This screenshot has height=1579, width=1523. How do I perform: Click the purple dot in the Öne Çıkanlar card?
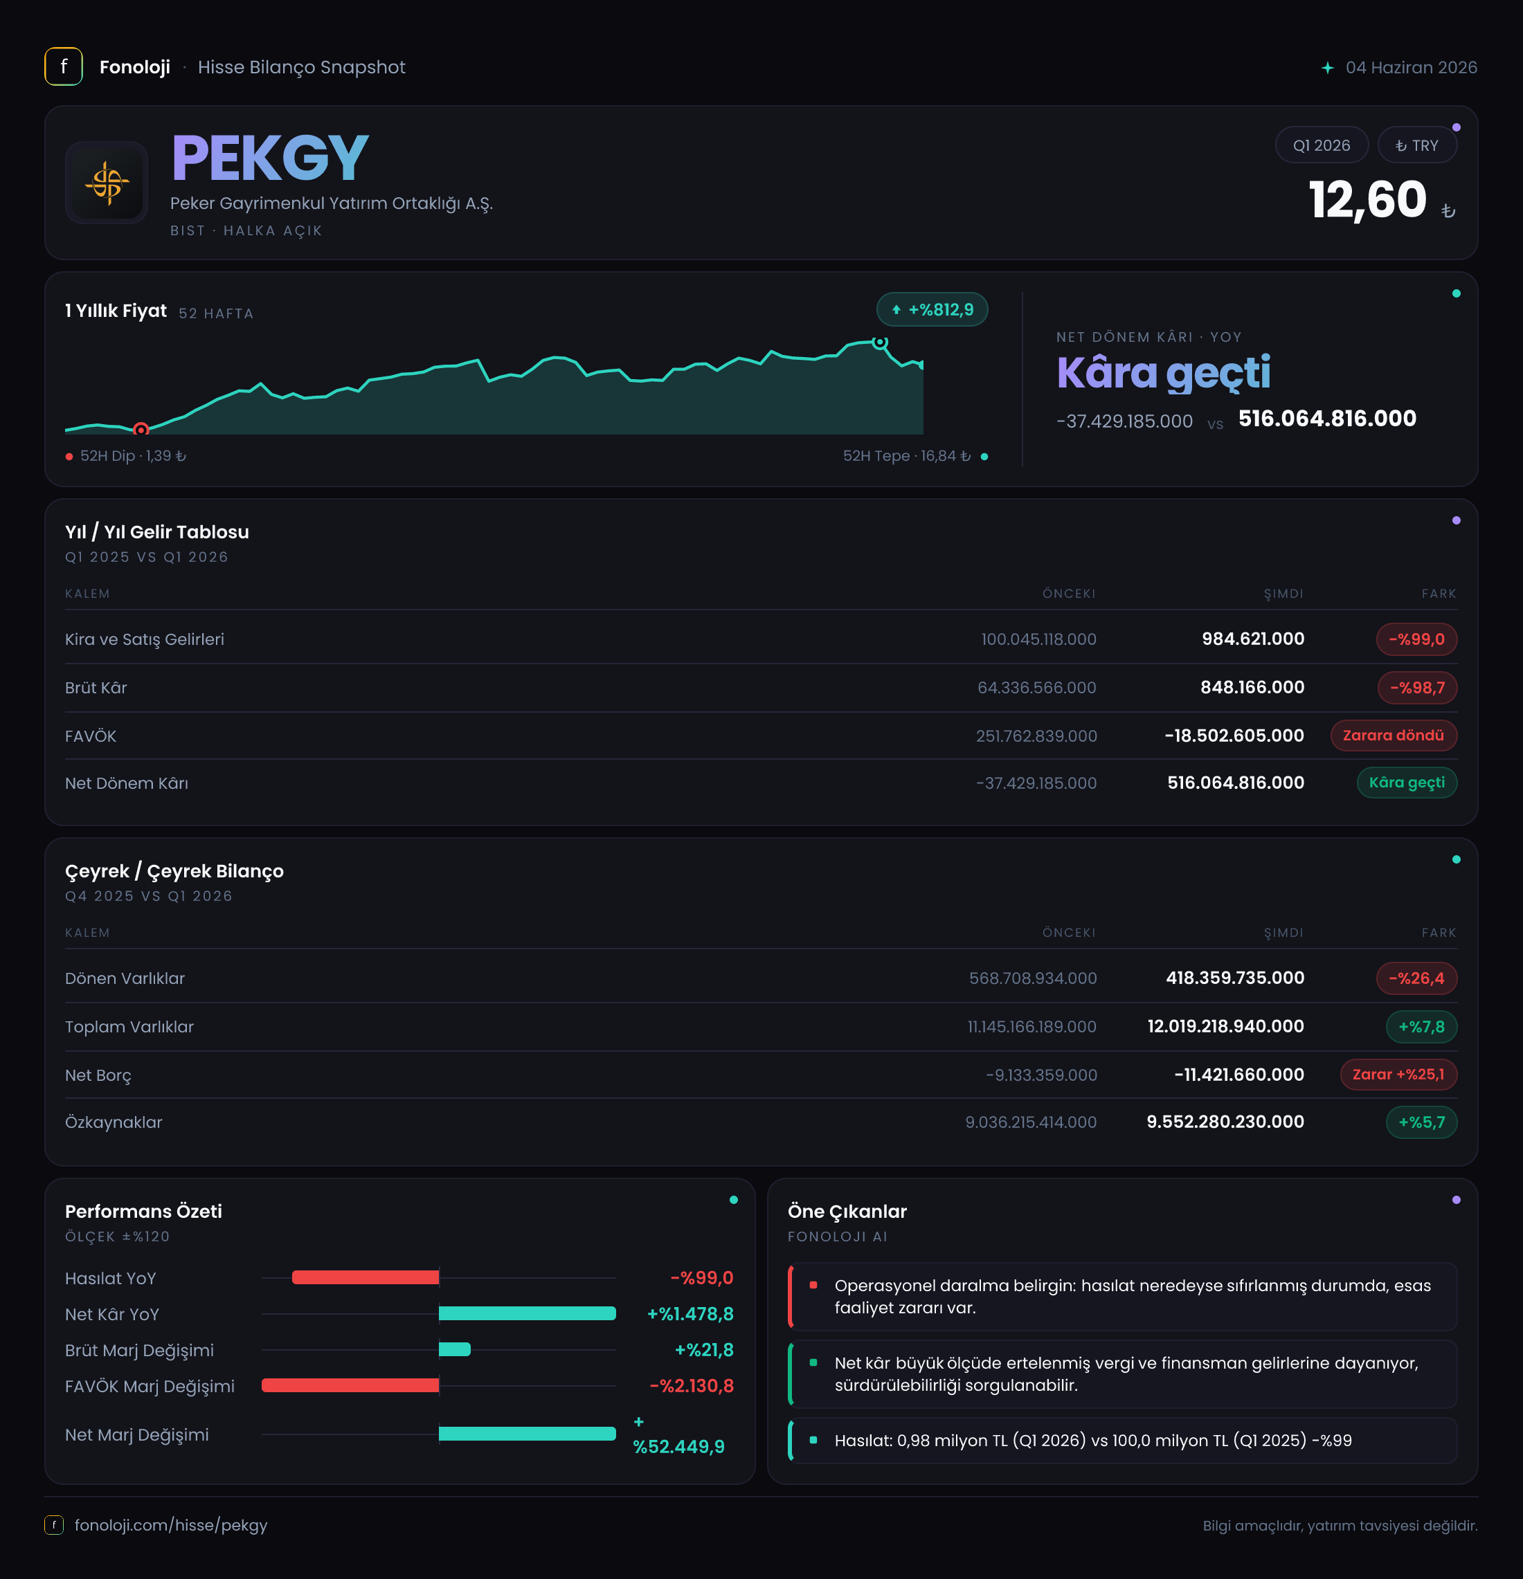point(1456,1200)
